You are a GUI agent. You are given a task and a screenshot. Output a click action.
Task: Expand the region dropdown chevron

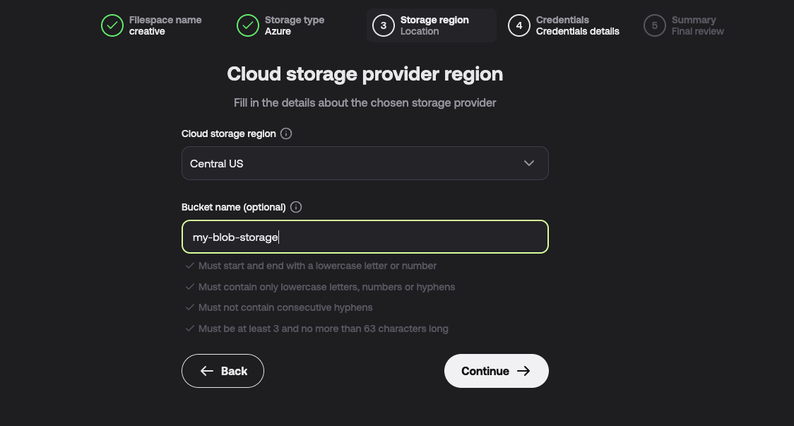click(529, 163)
